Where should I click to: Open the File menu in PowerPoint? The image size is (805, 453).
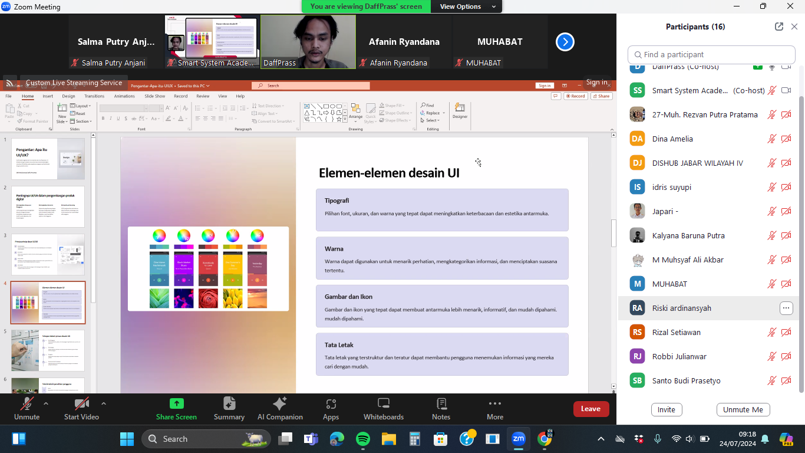9,96
